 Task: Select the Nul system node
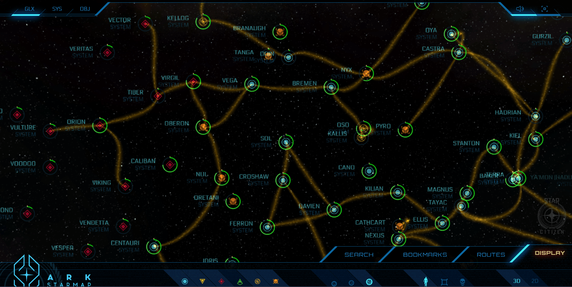pos(222,178)
